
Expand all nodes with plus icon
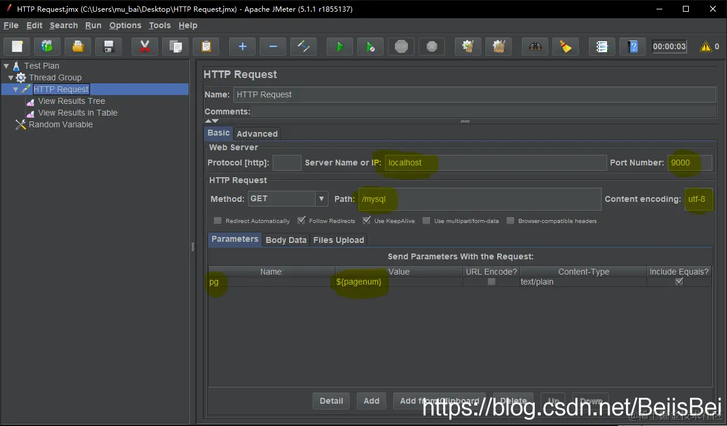pyautogui.click(x=242, y=46)
